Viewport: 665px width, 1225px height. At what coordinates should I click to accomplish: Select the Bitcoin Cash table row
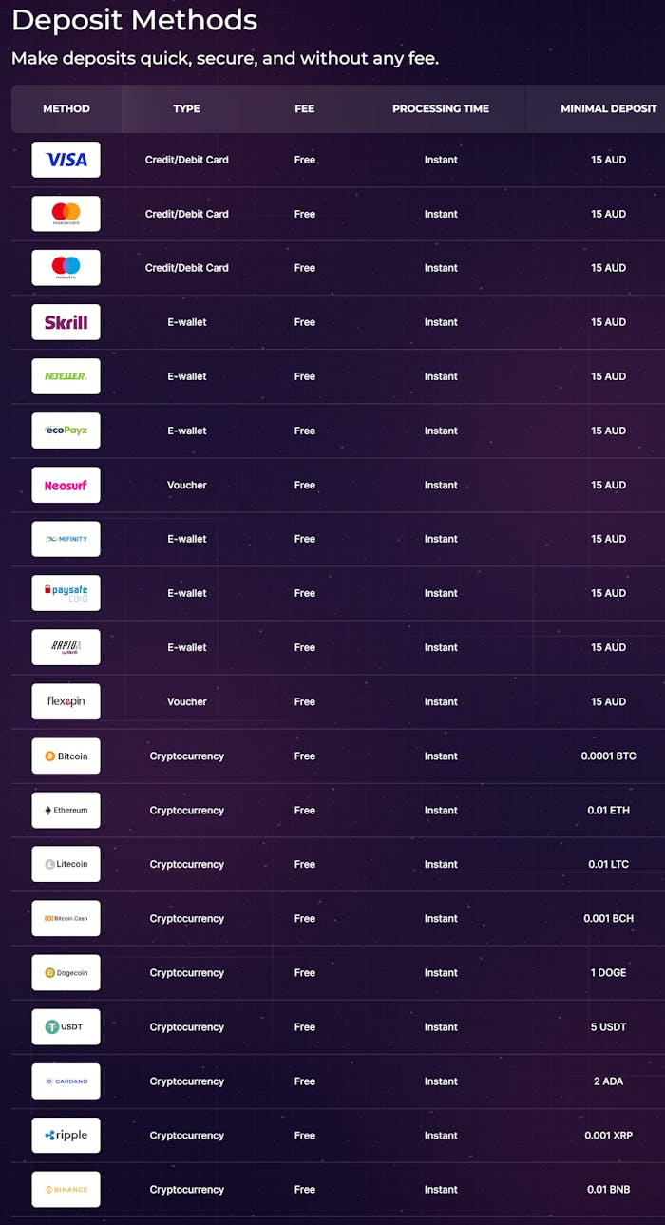click(332, 918)
